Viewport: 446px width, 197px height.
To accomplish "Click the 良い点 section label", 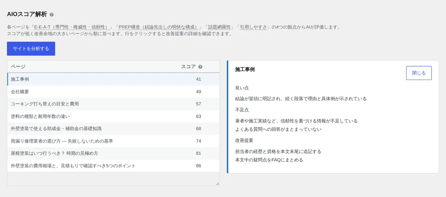I will (x=242, y=88).
